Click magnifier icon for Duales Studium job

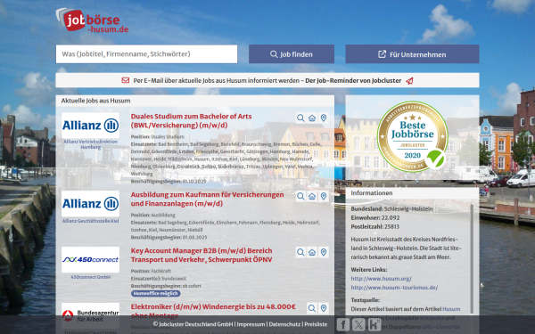point(300,118)
